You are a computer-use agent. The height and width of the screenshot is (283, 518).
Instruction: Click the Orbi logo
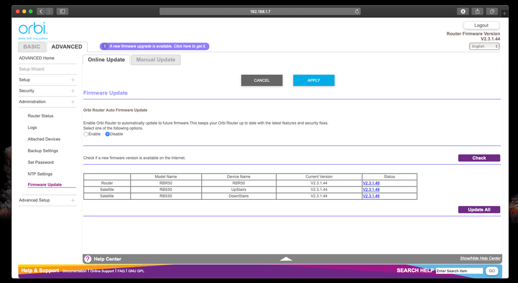click(33, 30)
